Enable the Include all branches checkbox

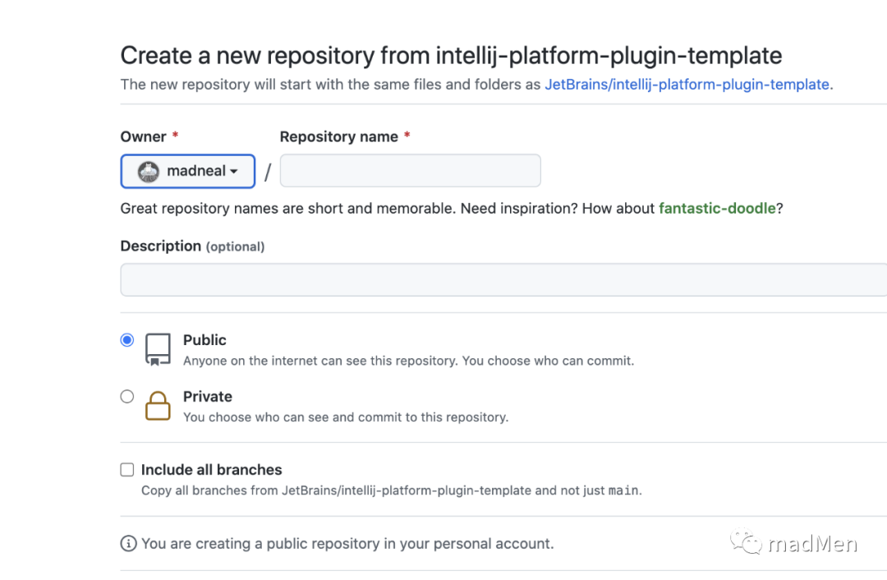tap(127, 470)
